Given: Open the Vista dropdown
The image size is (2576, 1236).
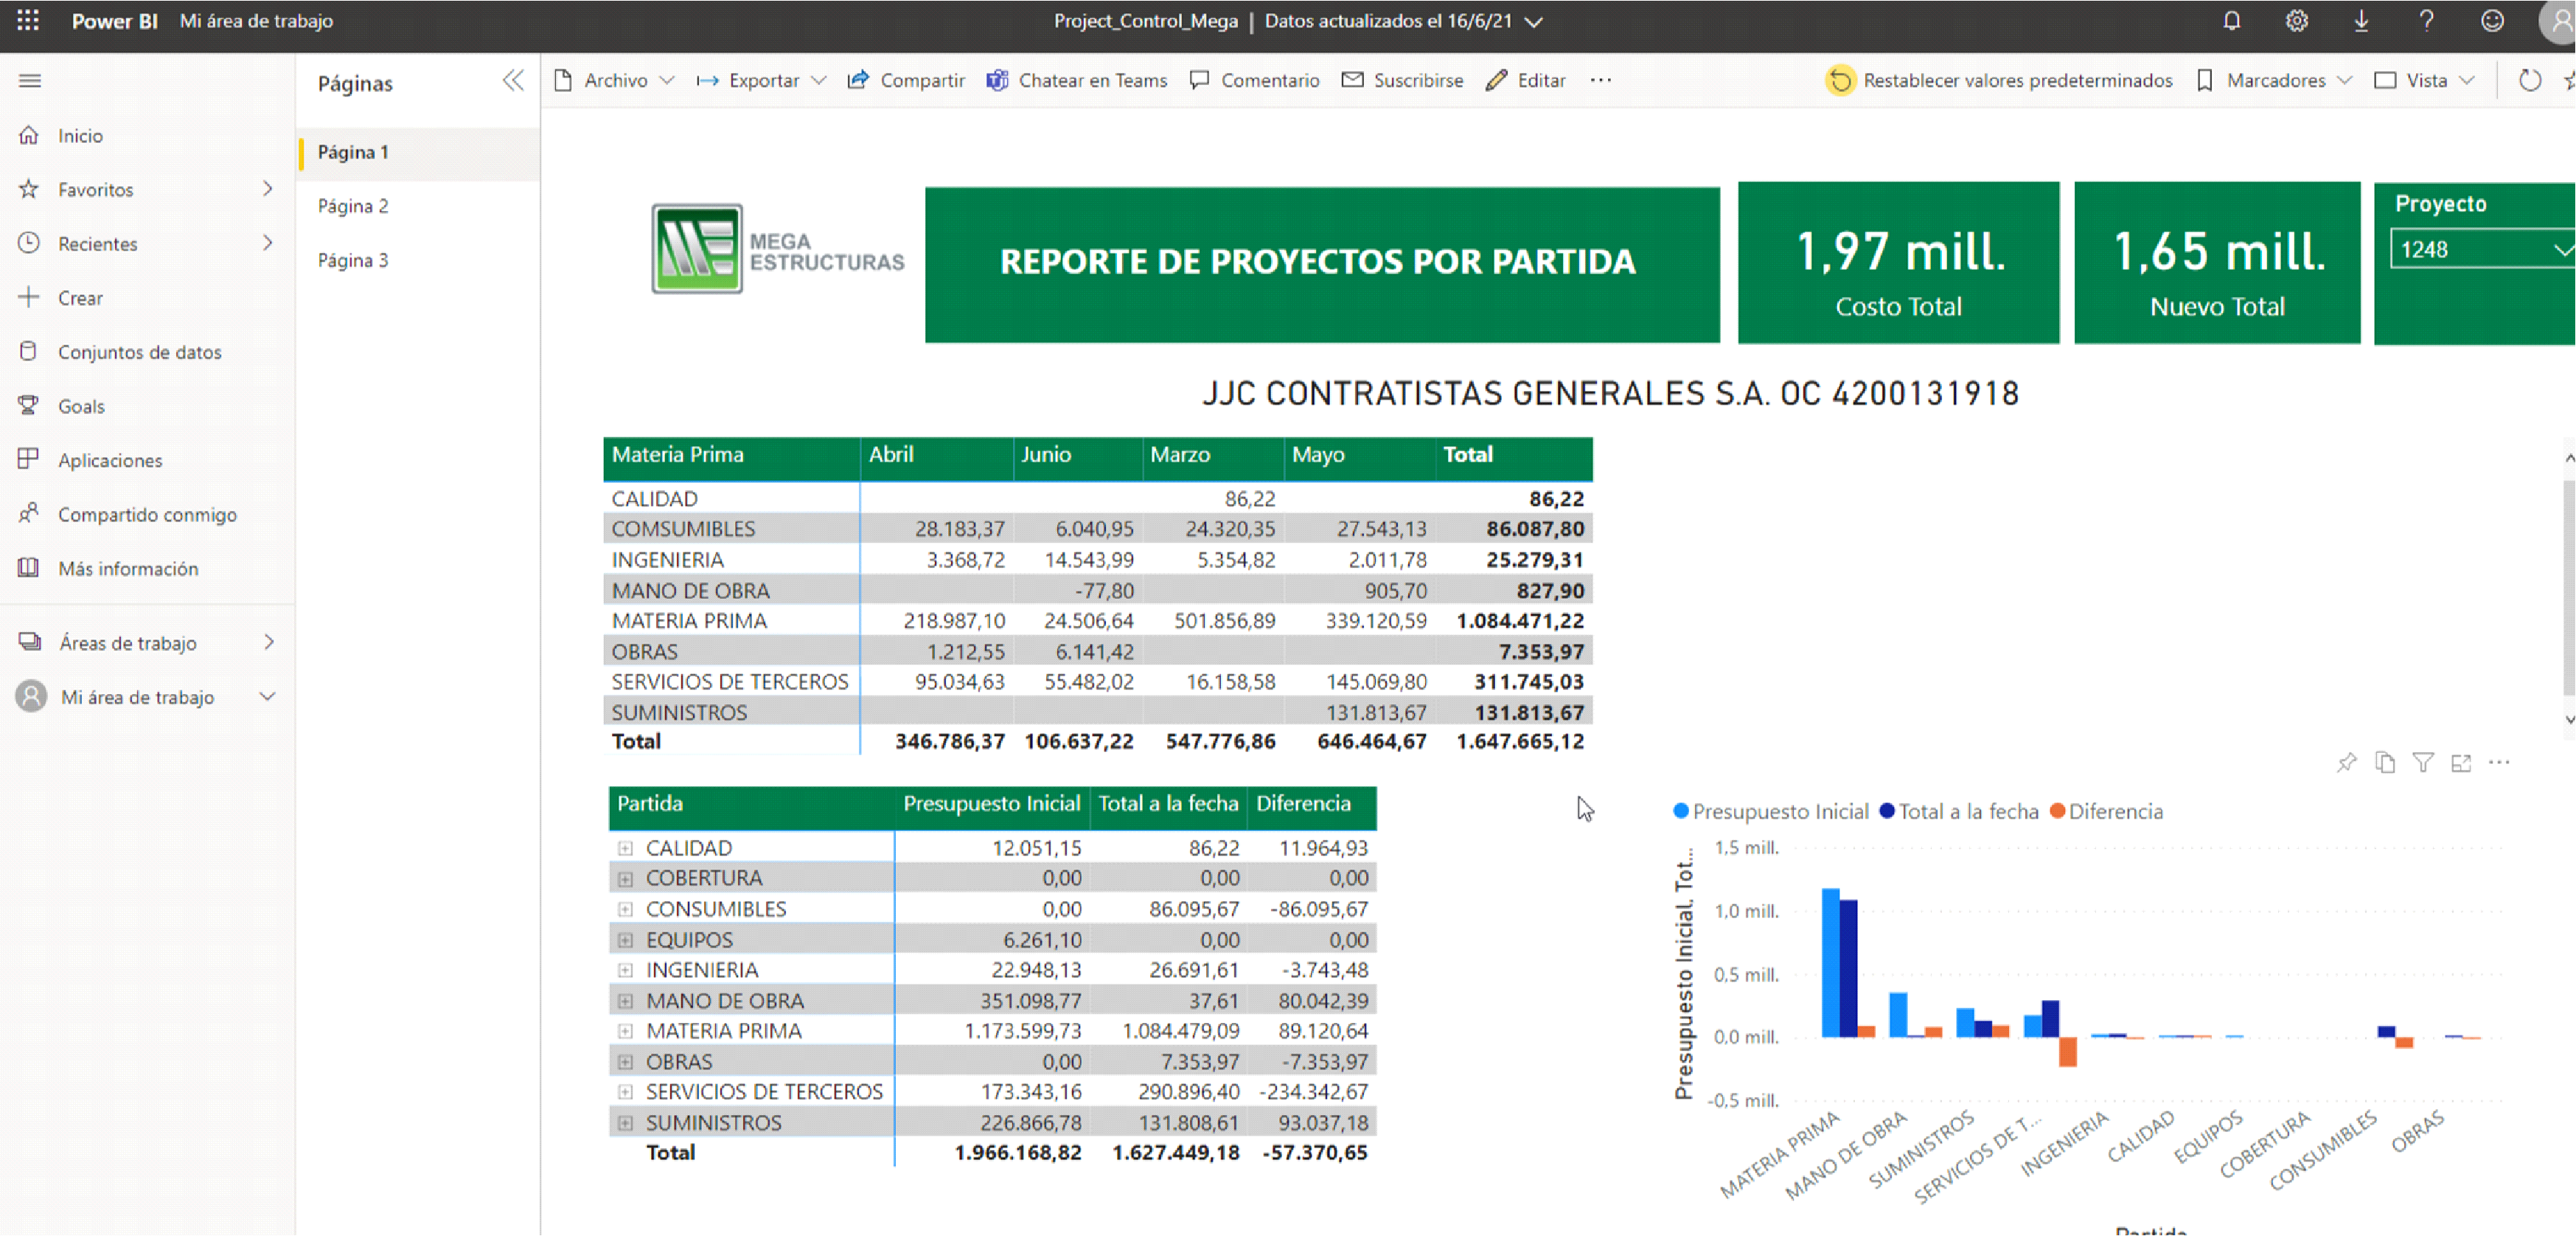Looking at the screenshot, I should (2425, 80).
